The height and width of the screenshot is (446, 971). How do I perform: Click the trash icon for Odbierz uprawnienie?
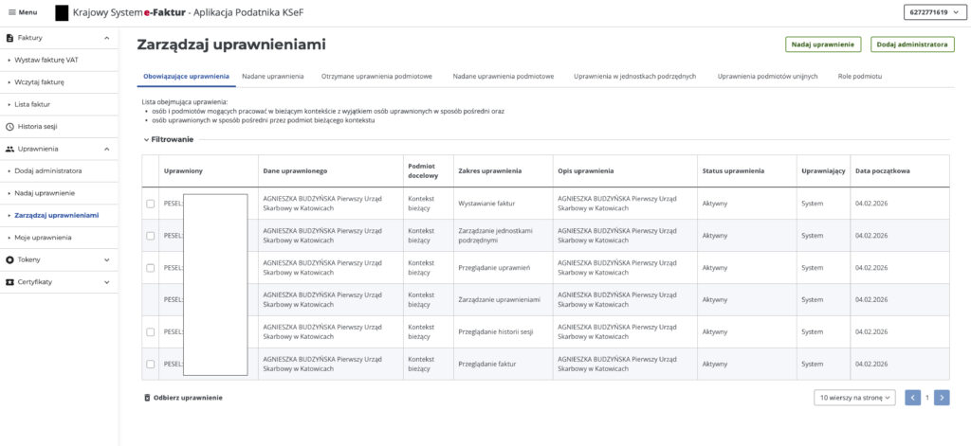pos(147,398)
